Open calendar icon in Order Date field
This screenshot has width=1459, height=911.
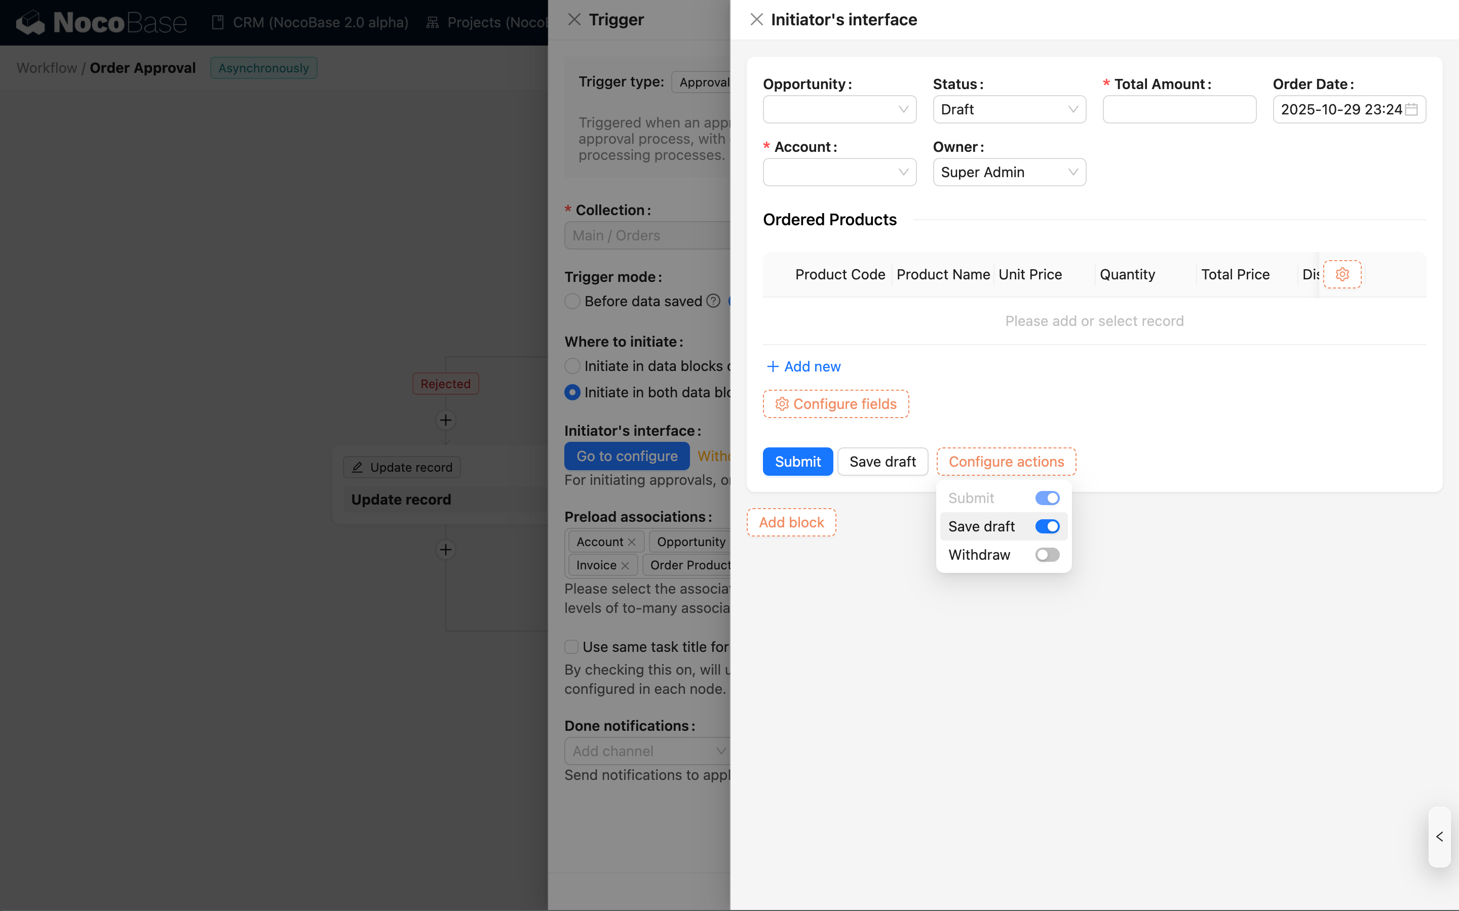coord(1411,110)
